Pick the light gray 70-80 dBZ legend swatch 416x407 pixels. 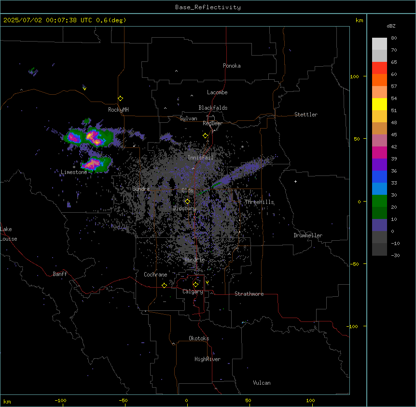pos(379,44)
